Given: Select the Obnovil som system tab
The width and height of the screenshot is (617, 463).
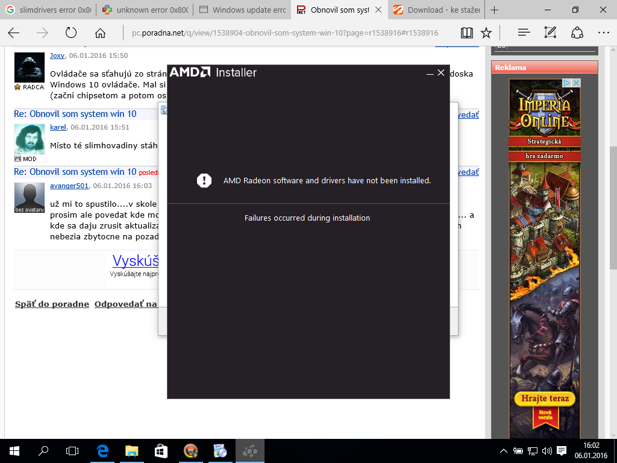Looking at the screenshot, I should pos(334,10).
